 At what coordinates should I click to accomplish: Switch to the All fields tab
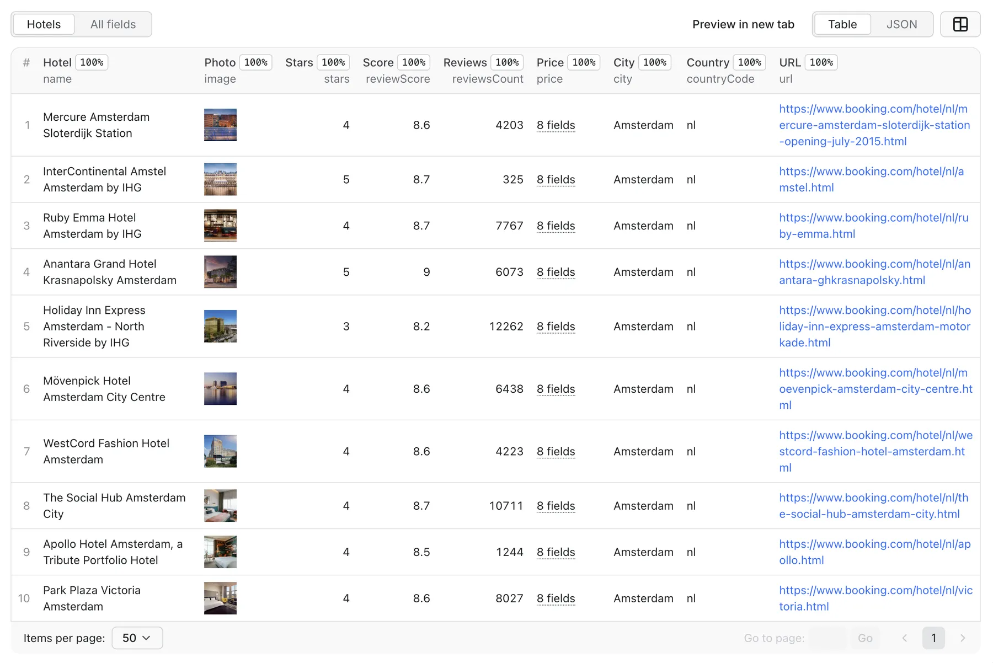(113, 24)
